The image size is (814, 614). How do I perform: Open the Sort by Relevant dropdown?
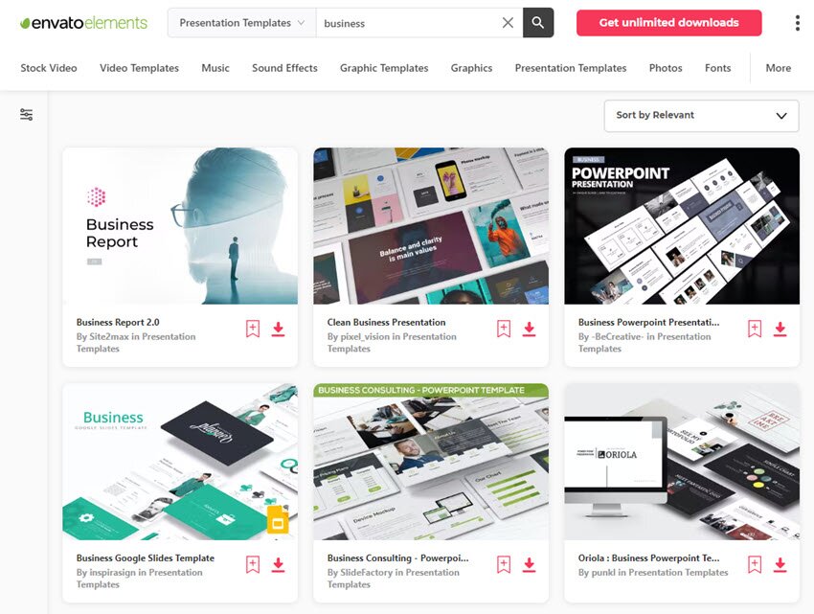(701, 115)
